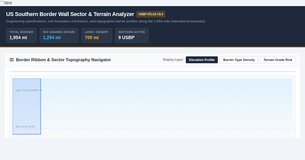Switch to Terrain Grade Risk layer

278,60
